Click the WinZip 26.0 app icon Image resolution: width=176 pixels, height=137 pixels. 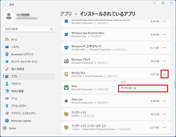tap(66, 74)
